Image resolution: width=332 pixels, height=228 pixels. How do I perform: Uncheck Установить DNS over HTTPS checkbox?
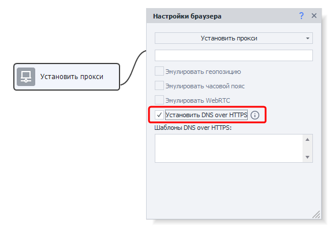tap(159, 115)
